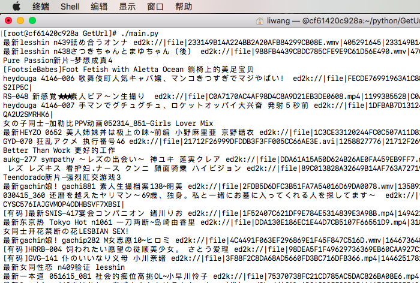Viewport: 420px width, 283px height.
Task: Click the 'gachip282' output line
Action: 212,240
